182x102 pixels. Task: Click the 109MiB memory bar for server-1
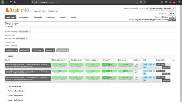coord(109,71)
